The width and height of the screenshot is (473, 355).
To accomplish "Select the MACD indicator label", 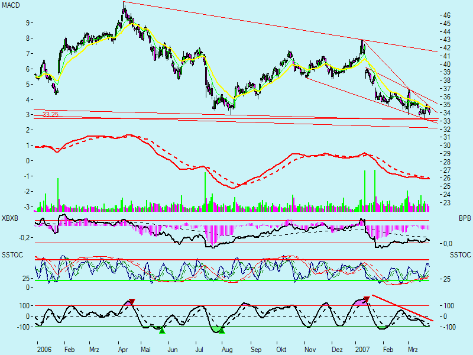I will 11,5.
